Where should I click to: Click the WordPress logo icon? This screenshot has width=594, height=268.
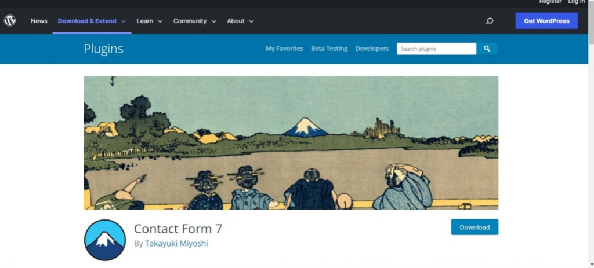[10, 21]
